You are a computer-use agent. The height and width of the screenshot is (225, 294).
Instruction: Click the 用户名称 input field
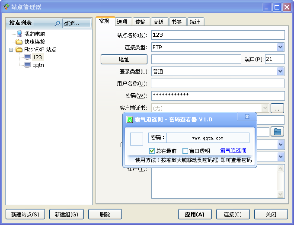tap(217, 83)
